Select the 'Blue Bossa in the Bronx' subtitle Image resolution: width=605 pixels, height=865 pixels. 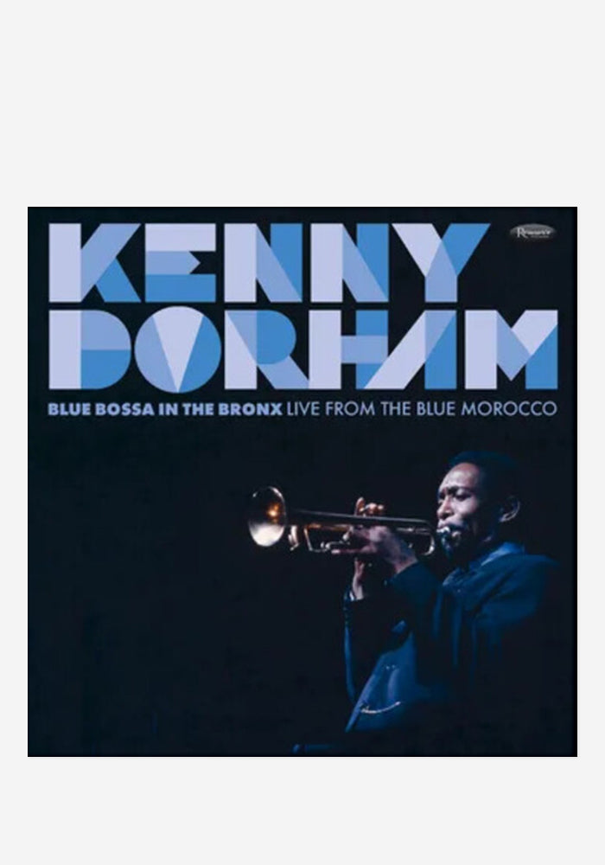click(165, 409)
